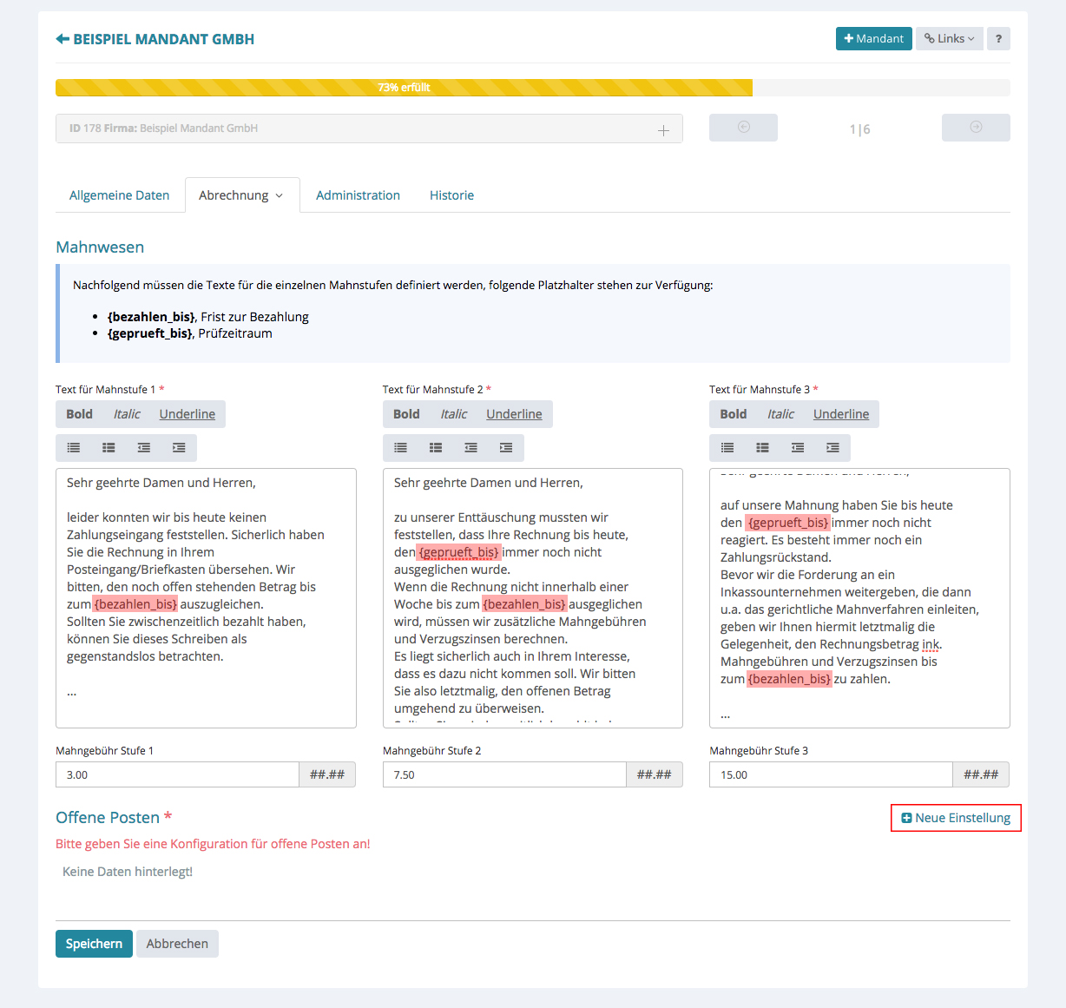This screenshot has height=1008, width=1066.
Task: Add Neue Einstellung for Offene Posten
Action: [956, 818]
